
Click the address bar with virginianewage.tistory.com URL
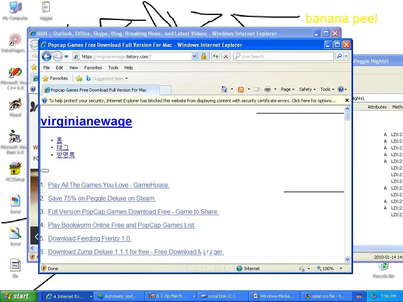click(x=132, y=57)
